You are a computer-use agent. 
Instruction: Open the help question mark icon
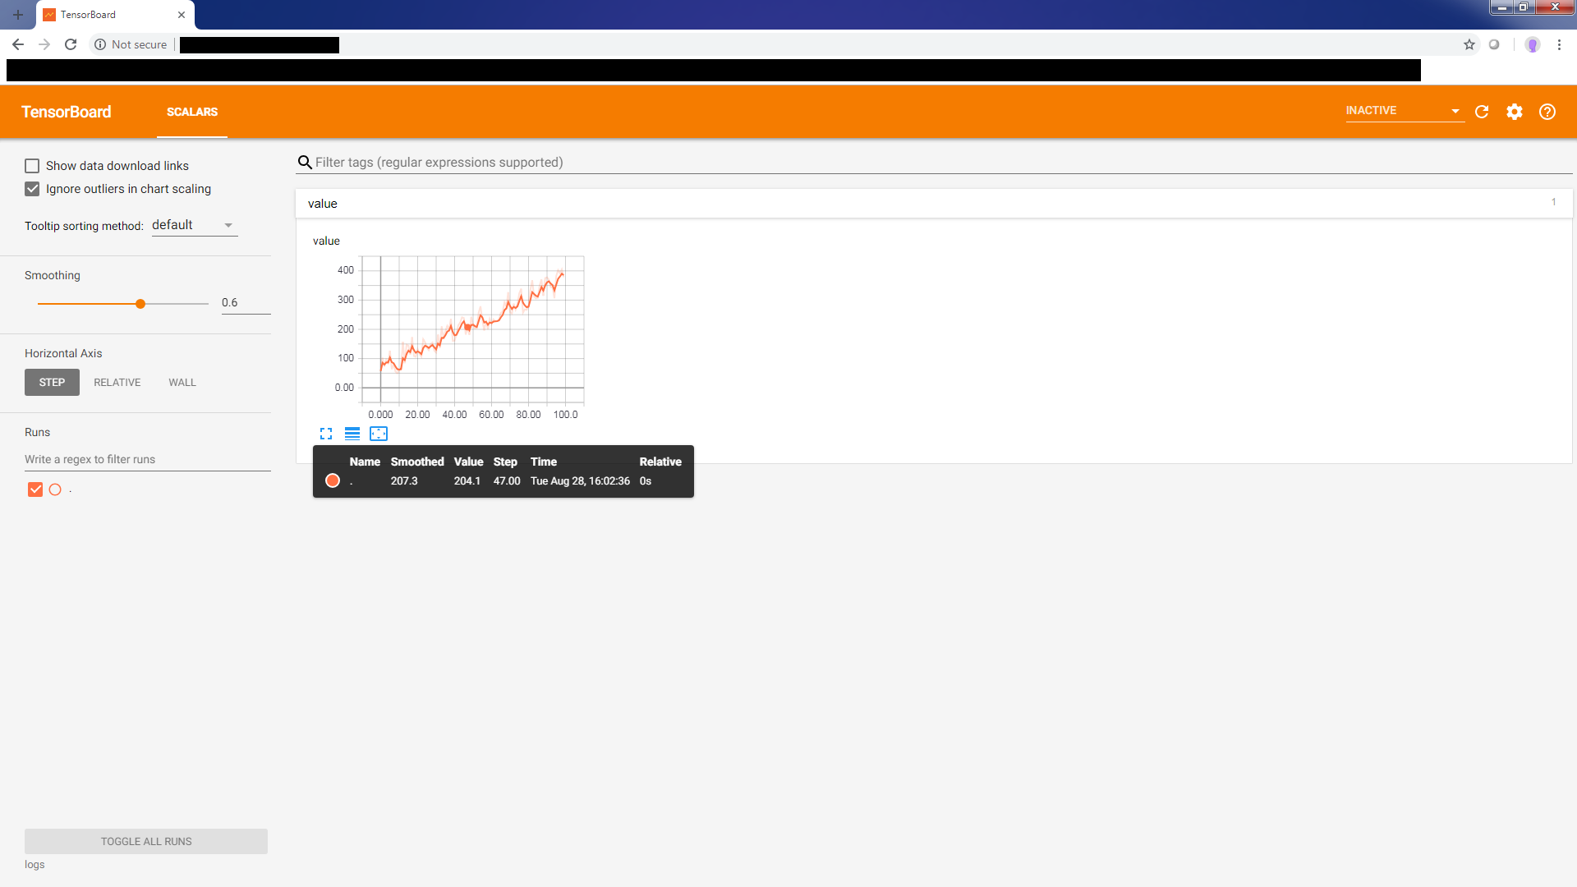point(1547,112)
